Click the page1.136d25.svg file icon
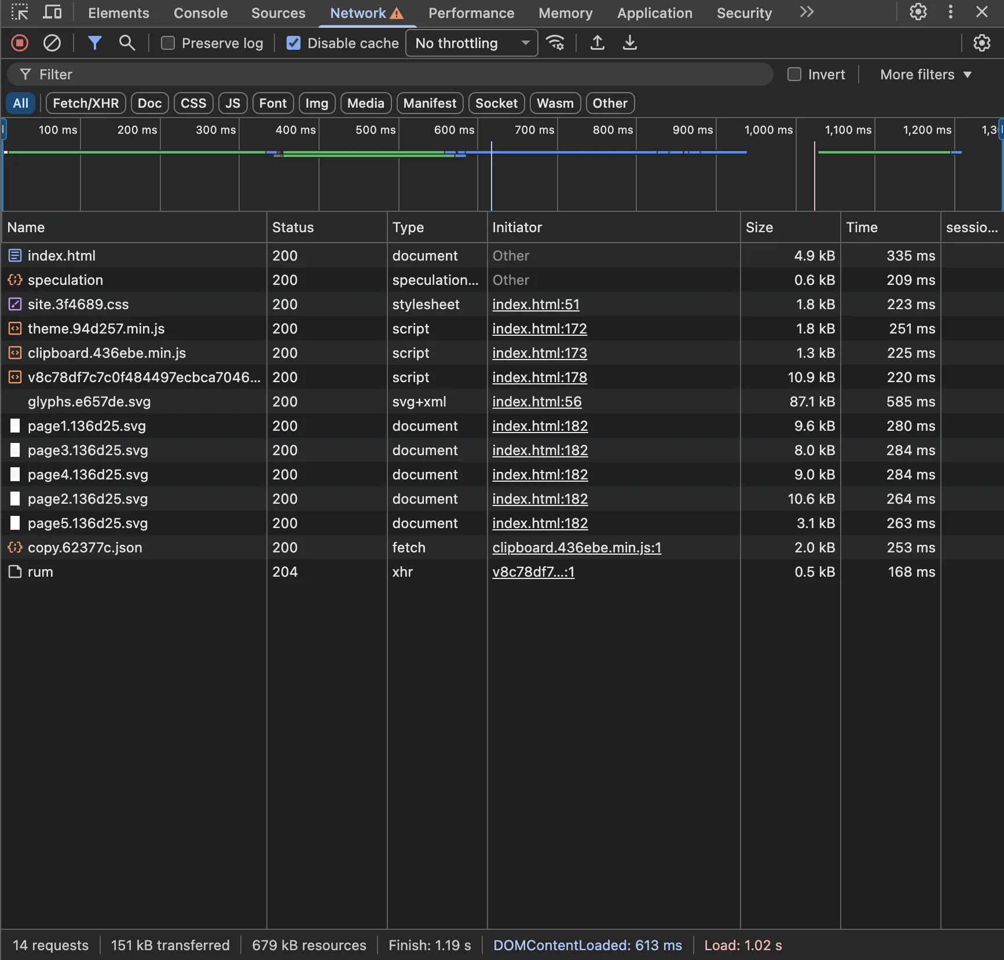 pos(15,426)
